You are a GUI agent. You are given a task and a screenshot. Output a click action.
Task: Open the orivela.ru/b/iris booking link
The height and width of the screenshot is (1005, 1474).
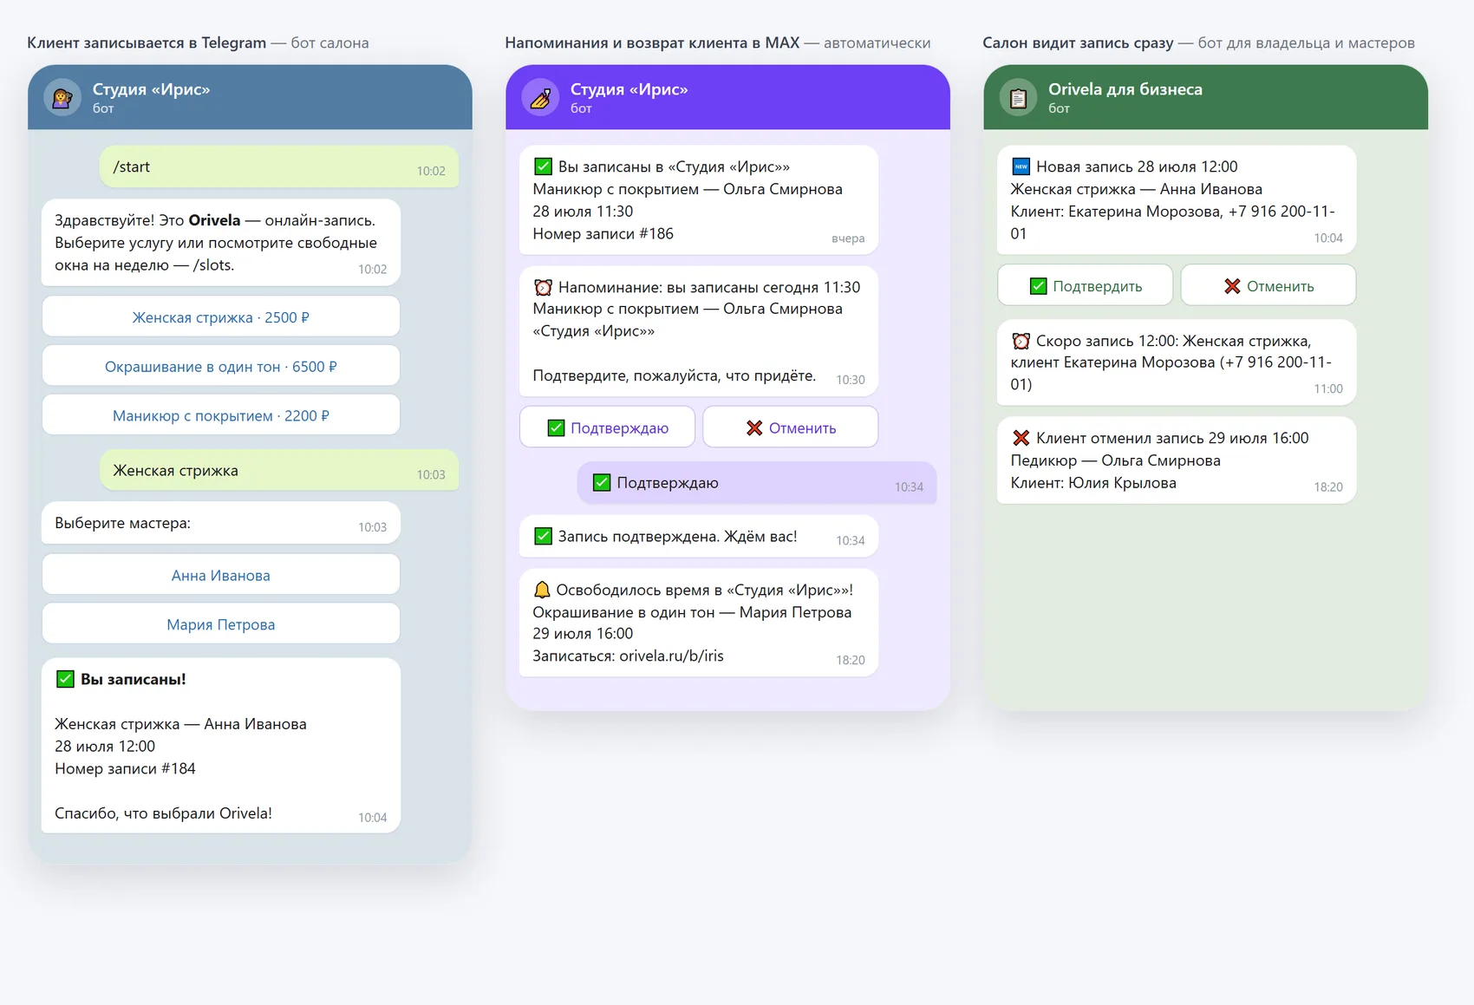pos(671,656)
